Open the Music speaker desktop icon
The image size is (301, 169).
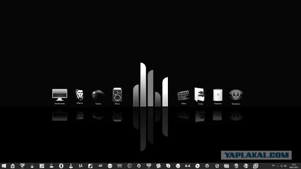(x=117, y=95)
